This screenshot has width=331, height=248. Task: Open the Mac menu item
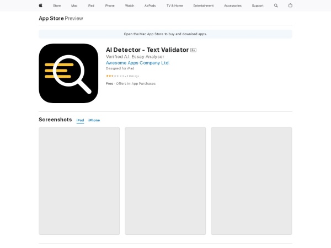click(x=74, y=6)
